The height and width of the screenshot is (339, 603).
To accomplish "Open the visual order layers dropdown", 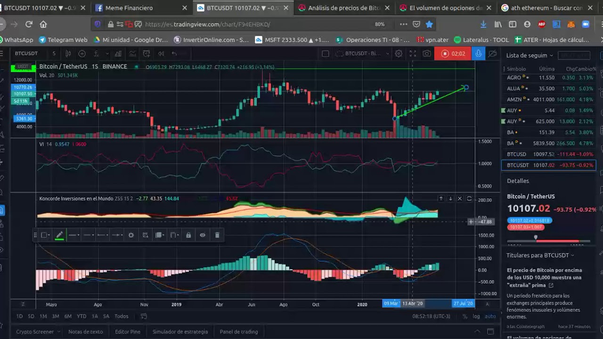I will (x=160, y=235).
